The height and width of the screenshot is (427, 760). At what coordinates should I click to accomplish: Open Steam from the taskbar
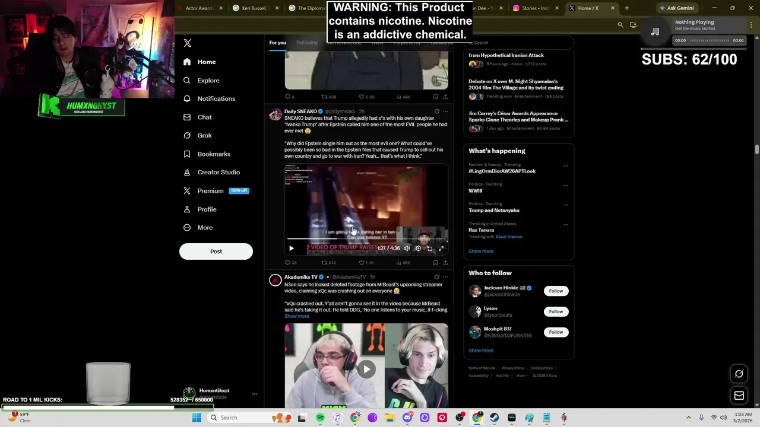(494, 418)
